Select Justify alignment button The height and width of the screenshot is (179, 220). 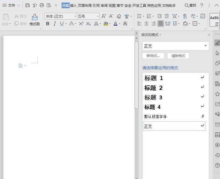(x=160, y=24)
